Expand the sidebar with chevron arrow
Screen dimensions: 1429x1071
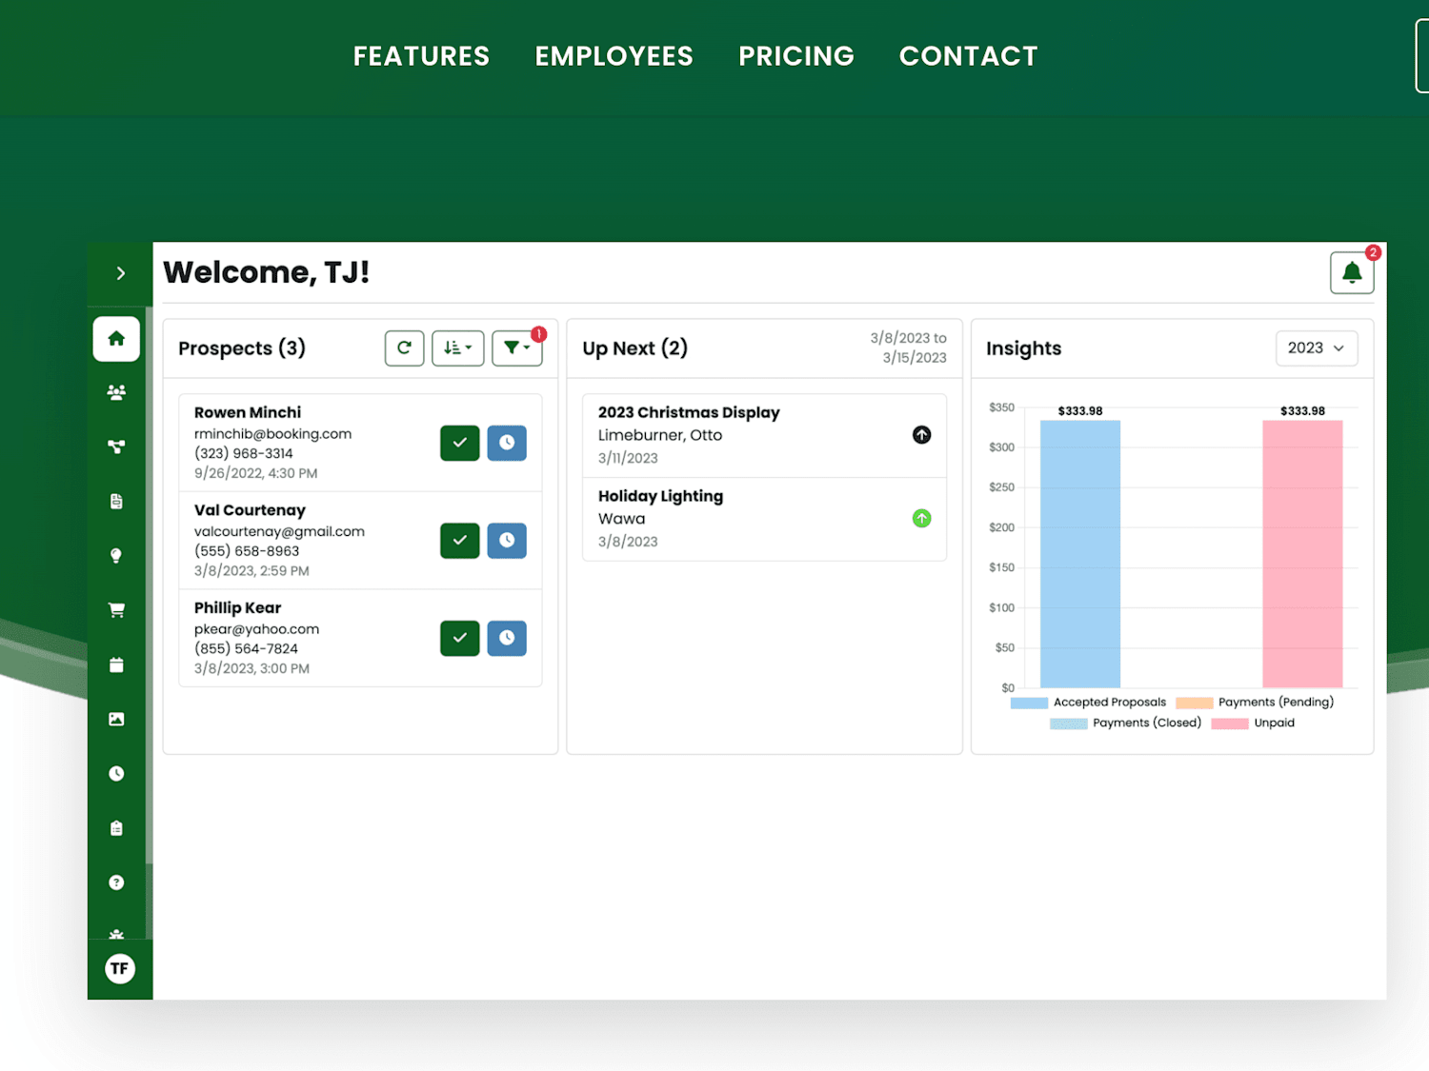120,274
